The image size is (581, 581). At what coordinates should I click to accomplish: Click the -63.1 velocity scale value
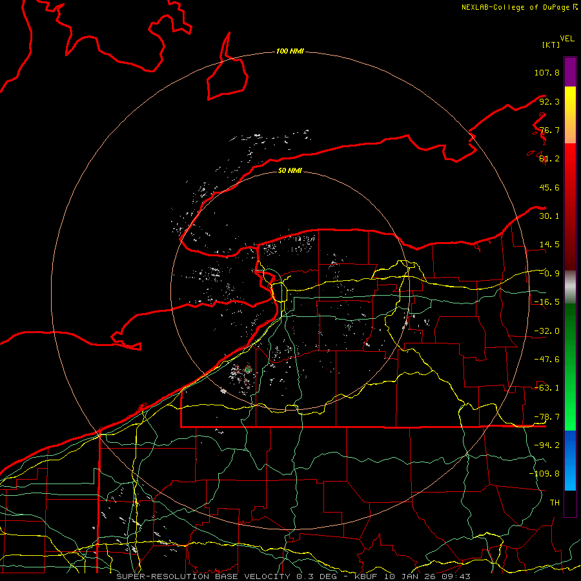pyautogui.click(x=547, y=388)
